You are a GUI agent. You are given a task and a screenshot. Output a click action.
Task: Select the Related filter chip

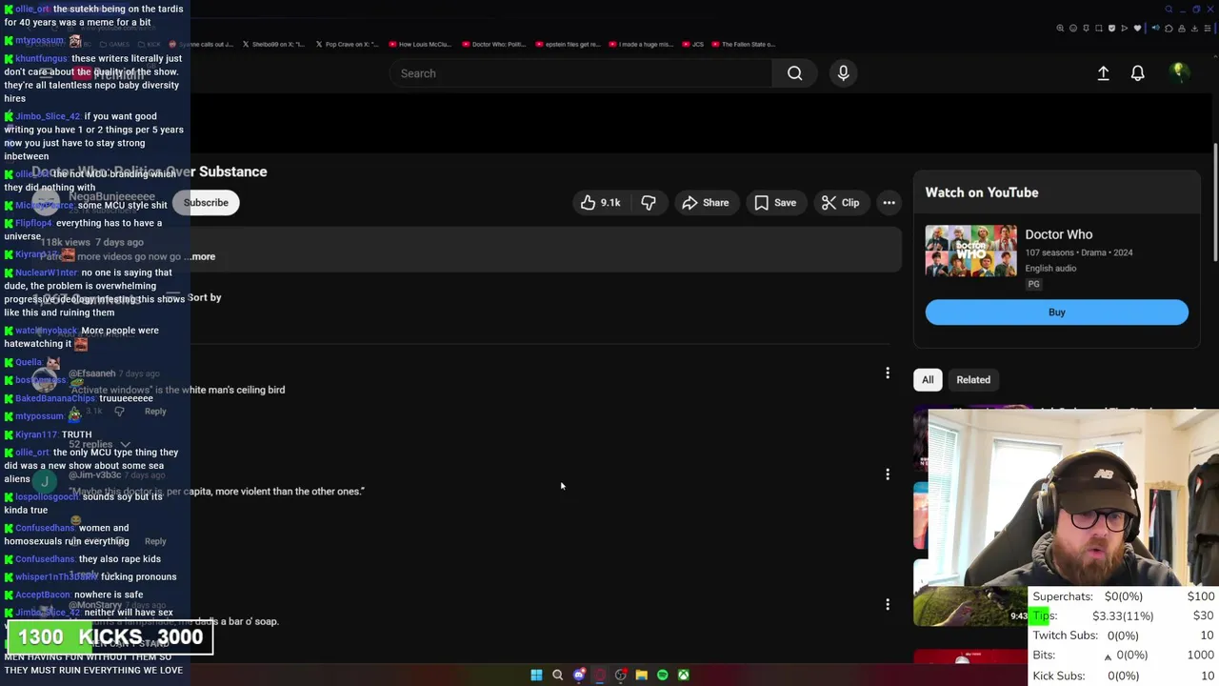click(973, 379)
